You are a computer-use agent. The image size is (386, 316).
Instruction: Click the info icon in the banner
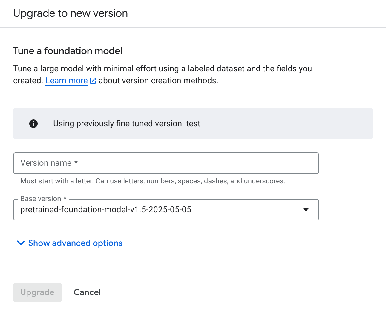[33, 124]
